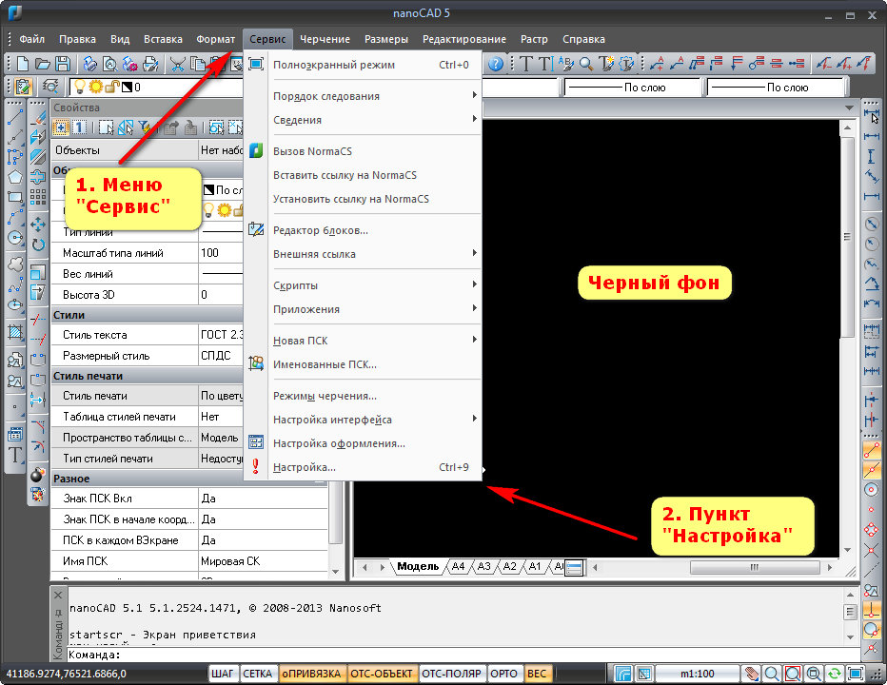Image resolution: width=887 pixels, height=685 pixels.
Task: Expand Сведения submenu
Action: [375, 120]
